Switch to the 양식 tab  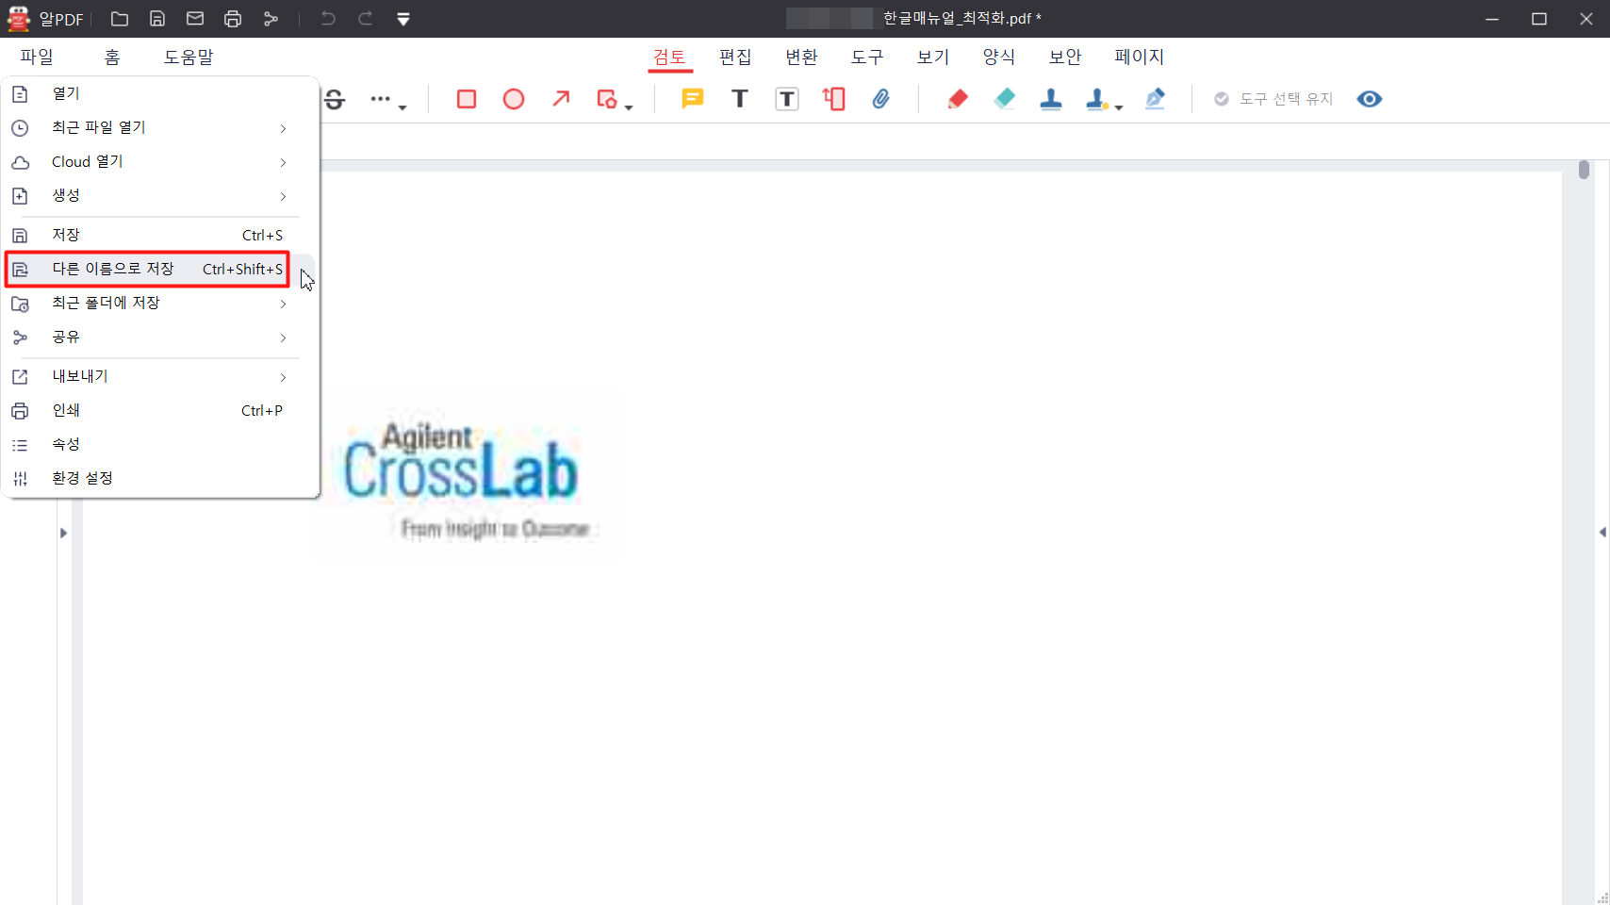(x=999, y=57)
